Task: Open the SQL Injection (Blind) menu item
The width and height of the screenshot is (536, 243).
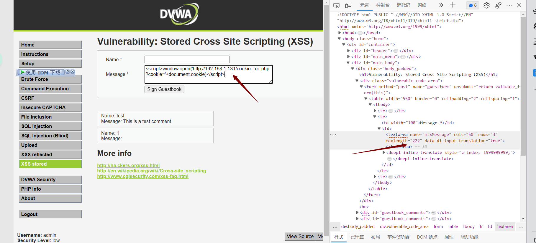Action: [50, 136]
